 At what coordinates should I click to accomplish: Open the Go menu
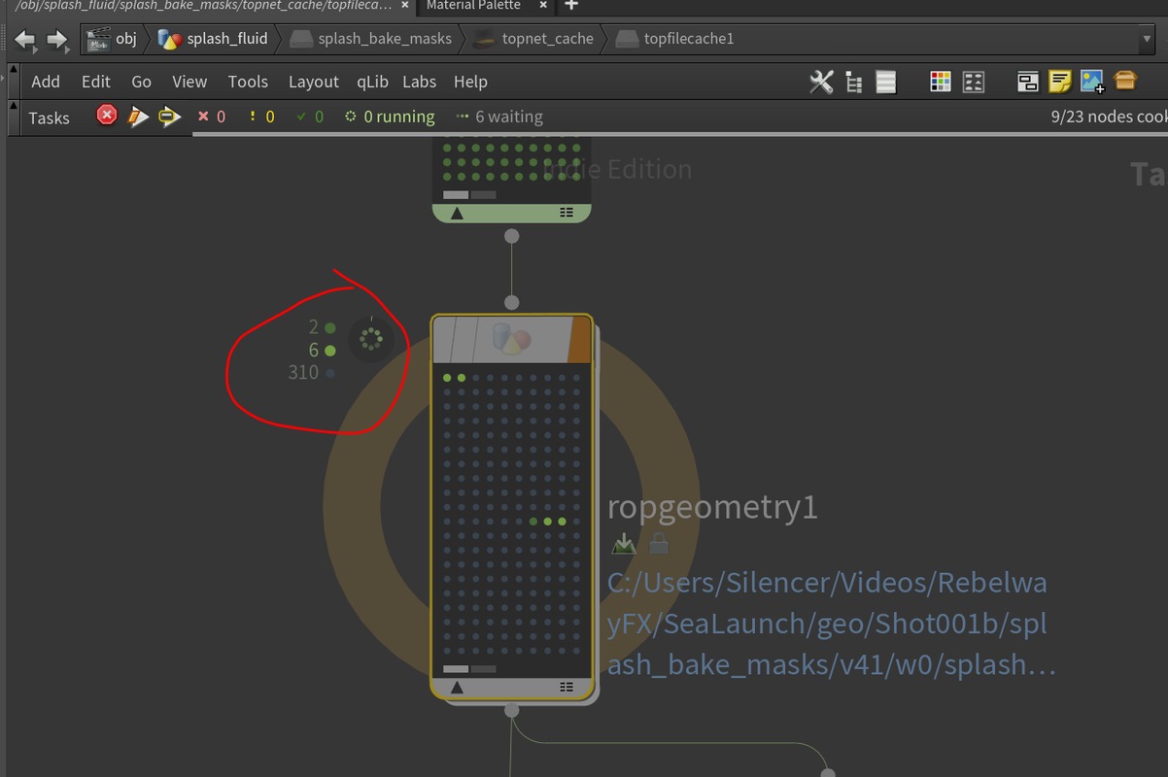pos(142,82)
